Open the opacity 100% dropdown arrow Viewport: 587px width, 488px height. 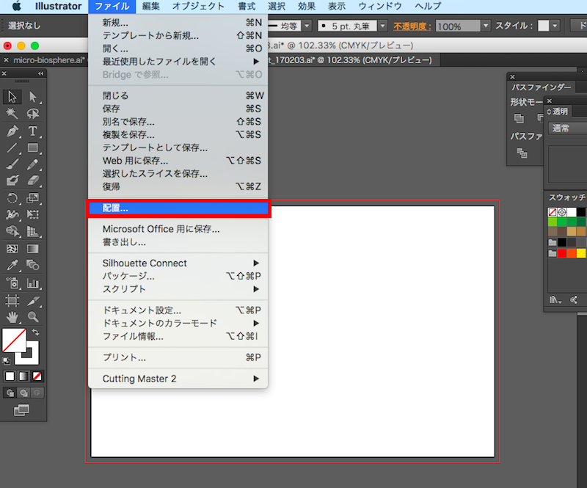pyautogui.click(x=486, y=26)
